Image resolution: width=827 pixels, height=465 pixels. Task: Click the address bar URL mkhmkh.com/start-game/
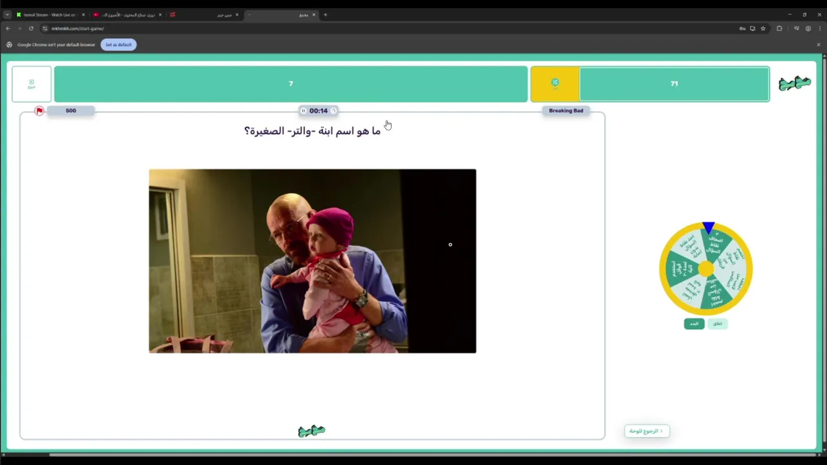78,28
